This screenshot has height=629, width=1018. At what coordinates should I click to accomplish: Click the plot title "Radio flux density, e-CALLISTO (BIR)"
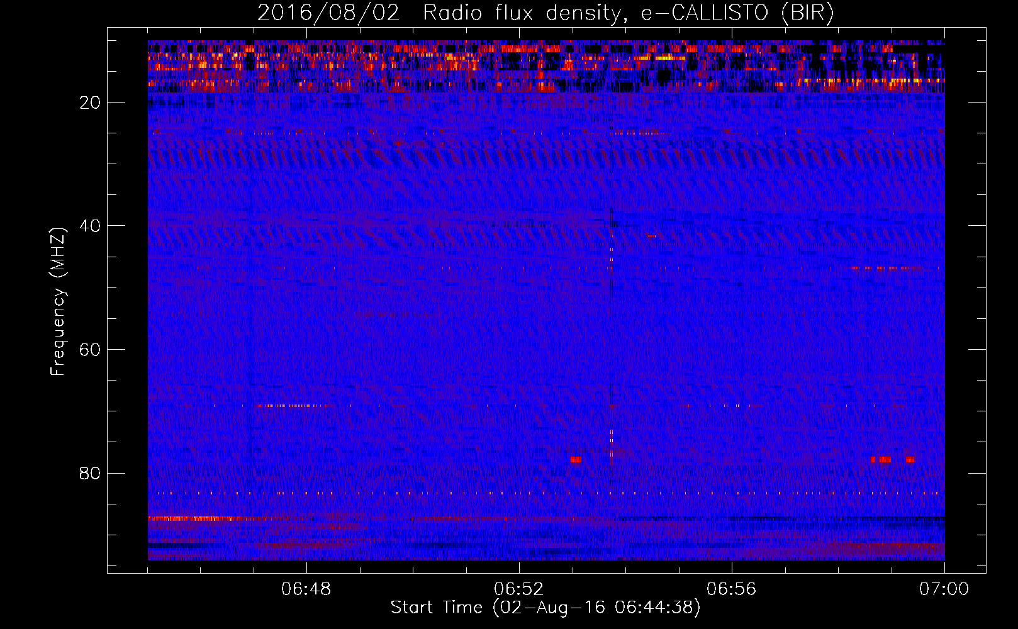click(x=629, y=13)
